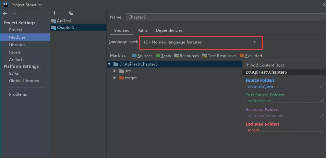Mark folder as Excluded

251,56
